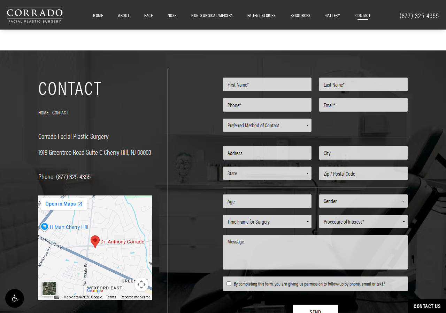Click the Contact Us floating button
This screenshot has width=446, height=313.
click(427, 306)
